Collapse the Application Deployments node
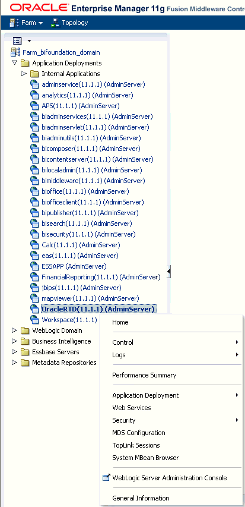 [x=14, y=62]
